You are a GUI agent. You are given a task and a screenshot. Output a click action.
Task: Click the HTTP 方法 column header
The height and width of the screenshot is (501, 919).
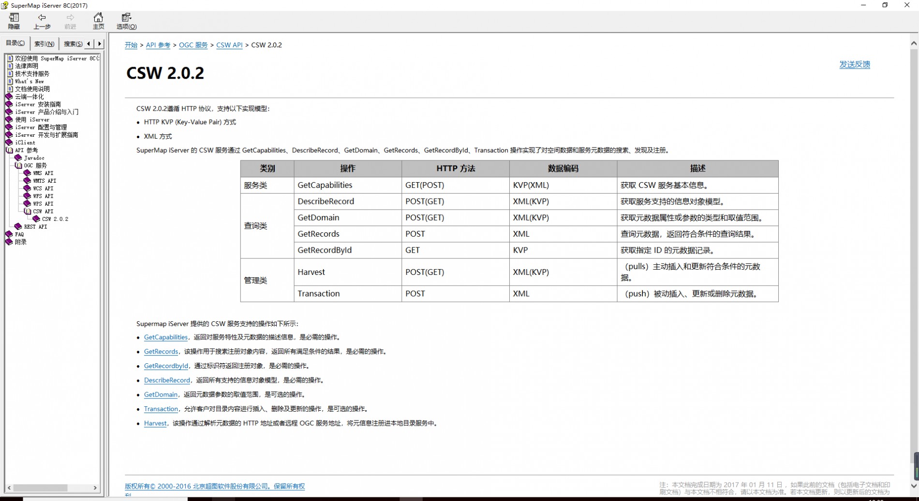coord(456,169)
